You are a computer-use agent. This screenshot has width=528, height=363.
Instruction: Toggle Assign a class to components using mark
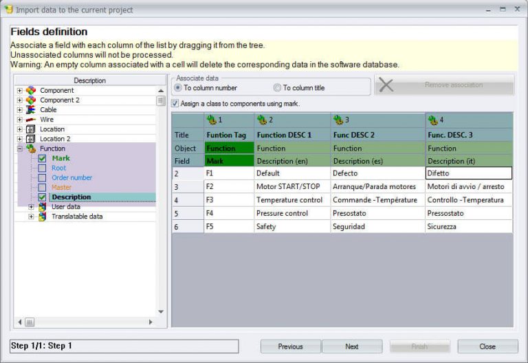(x=175, y=103)
